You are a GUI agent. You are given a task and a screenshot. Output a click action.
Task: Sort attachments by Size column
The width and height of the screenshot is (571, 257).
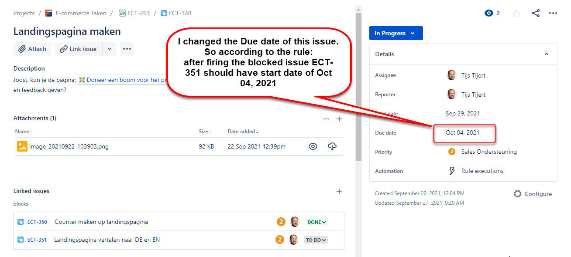click(x=205, y=132)
